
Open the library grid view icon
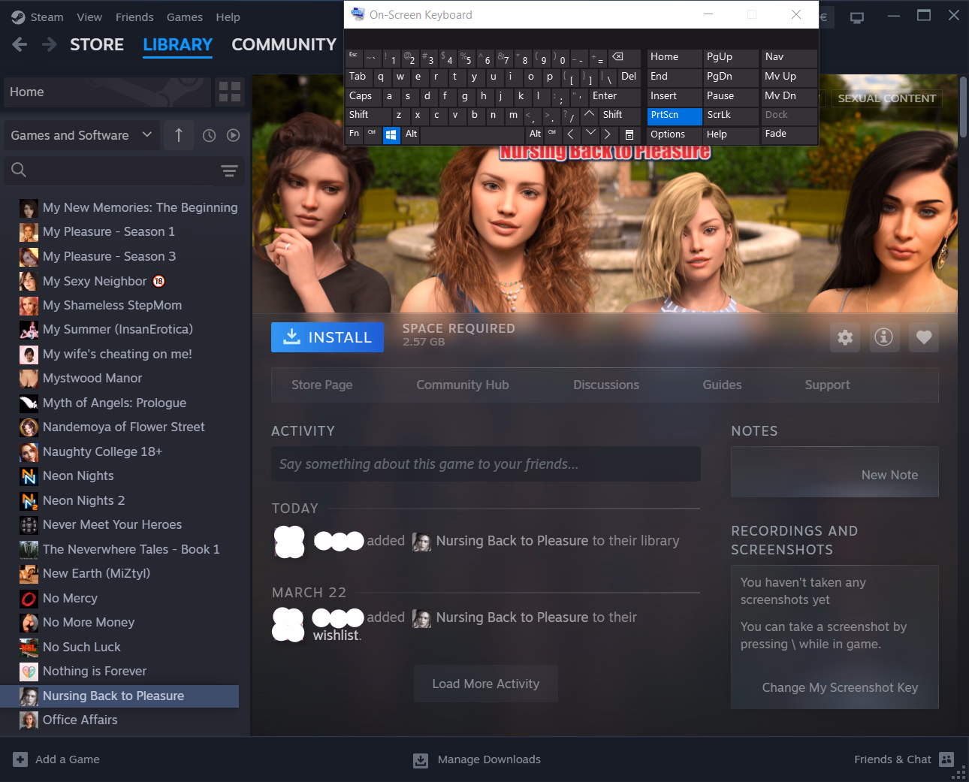[x=230, y=92]
